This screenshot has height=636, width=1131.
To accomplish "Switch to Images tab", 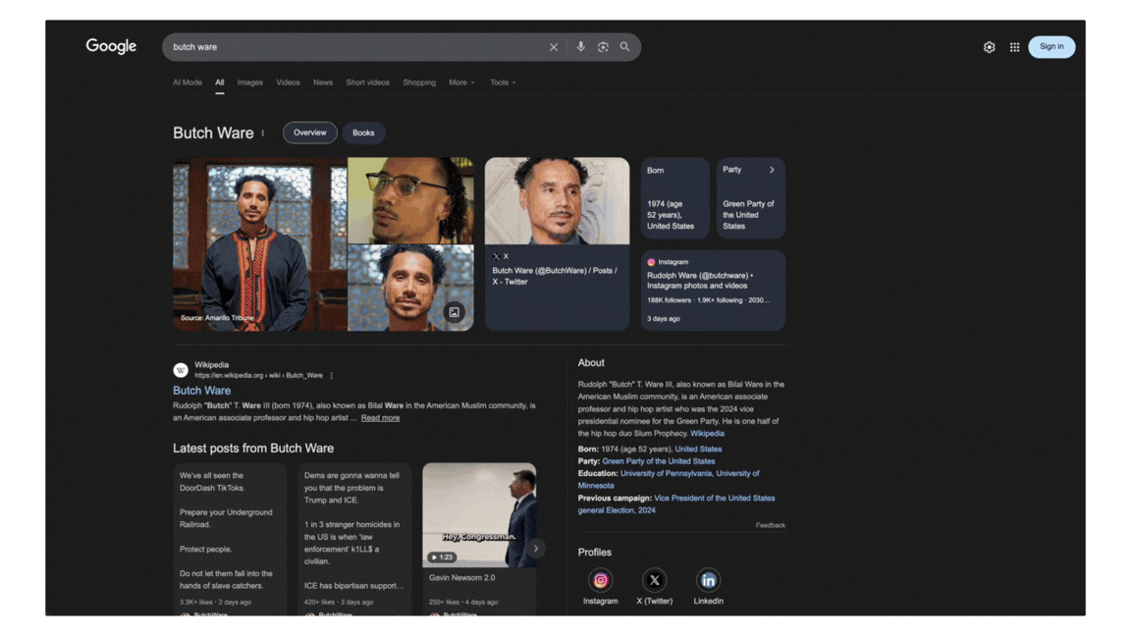I will [x=250, y=82].
